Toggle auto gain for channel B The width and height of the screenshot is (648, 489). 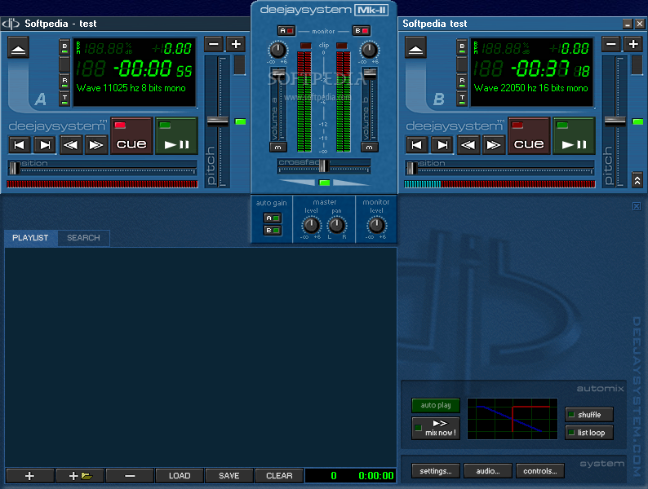273,231
